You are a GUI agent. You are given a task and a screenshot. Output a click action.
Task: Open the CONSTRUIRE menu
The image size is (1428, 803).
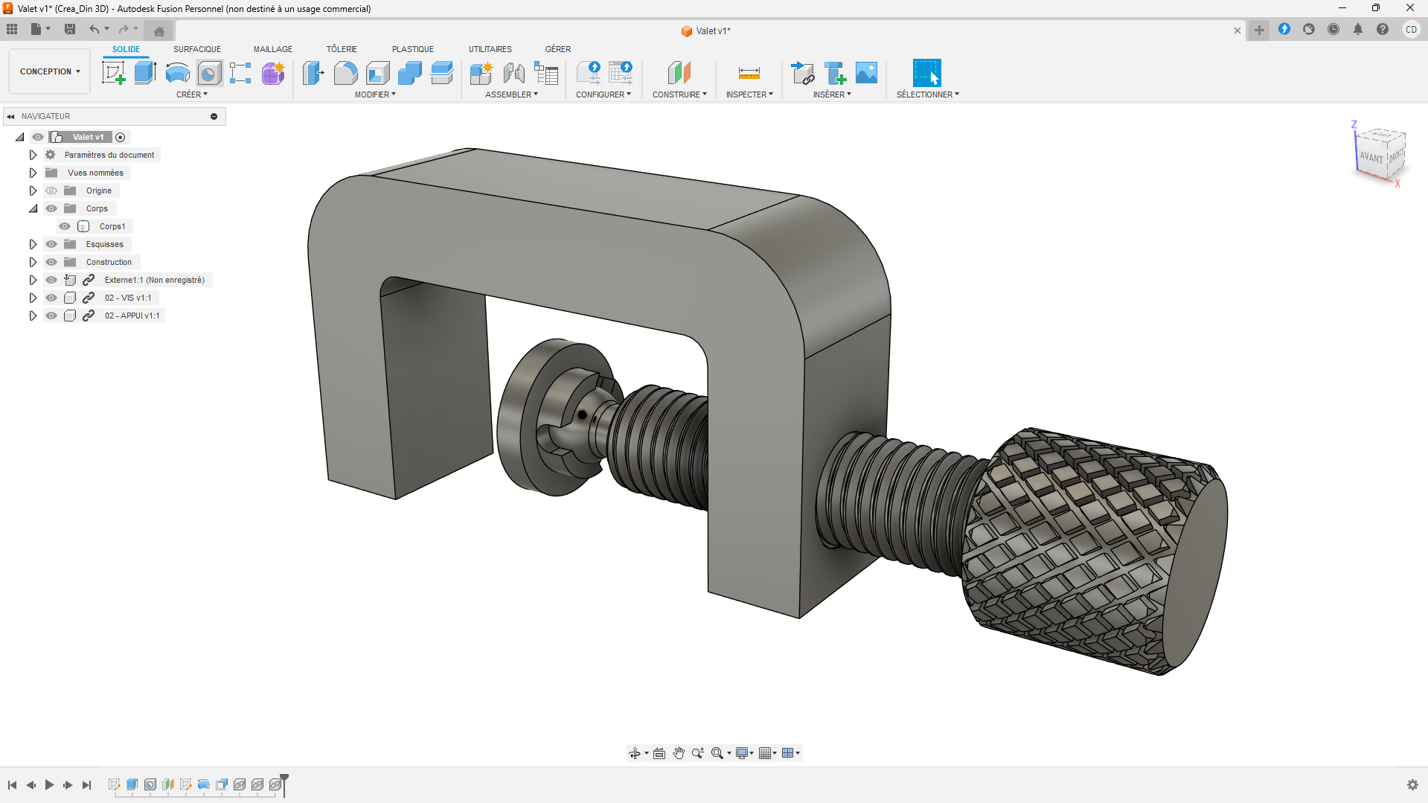(x=679, y=95)
